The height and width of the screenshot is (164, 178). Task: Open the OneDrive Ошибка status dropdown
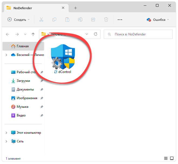[x=158, y=20]
